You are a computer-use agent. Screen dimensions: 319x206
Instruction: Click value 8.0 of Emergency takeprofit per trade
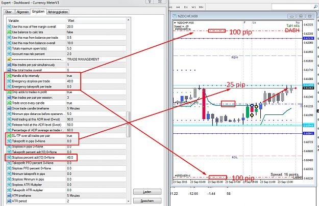click(x=69, y=86)
